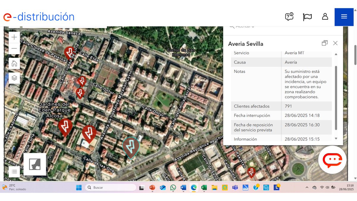Viewport: 357px width, 201px height.
Task: Open the blue hamburger main menu
Action: coord(344,17)
